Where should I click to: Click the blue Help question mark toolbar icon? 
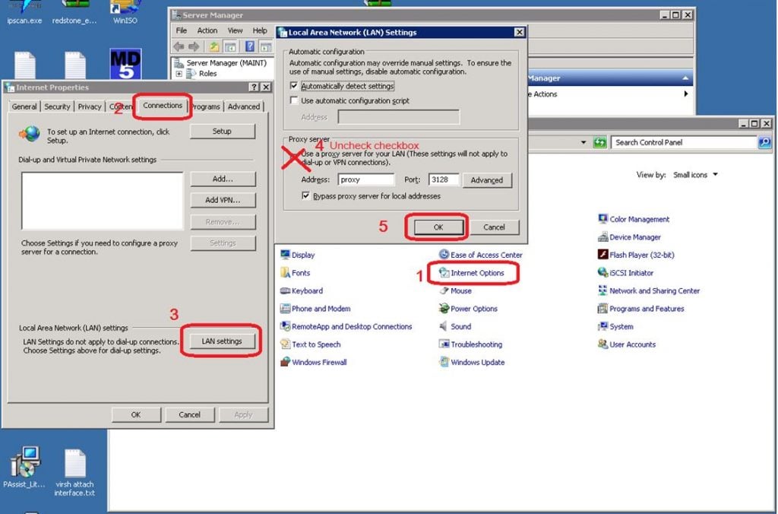coord(250,46)
